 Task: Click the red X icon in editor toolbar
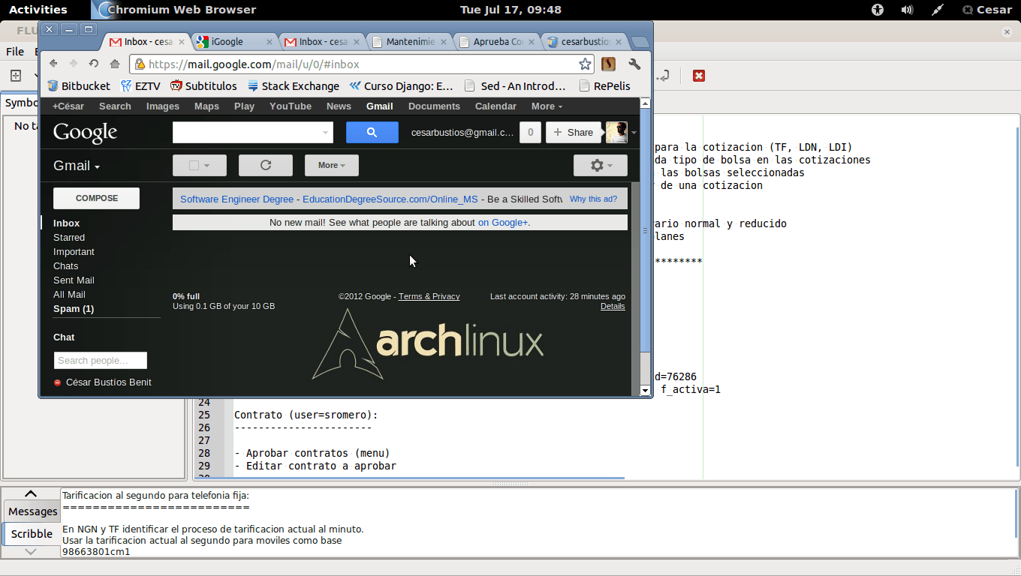coord(699,76)
